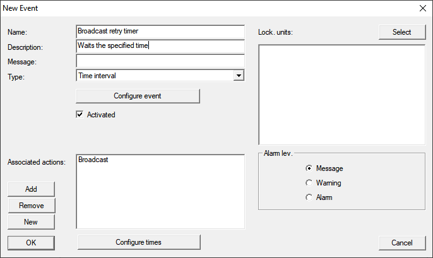Click the New Event title bar
Image resolution: width=433 pixels, height=258 pixels.
coord(189,8)
